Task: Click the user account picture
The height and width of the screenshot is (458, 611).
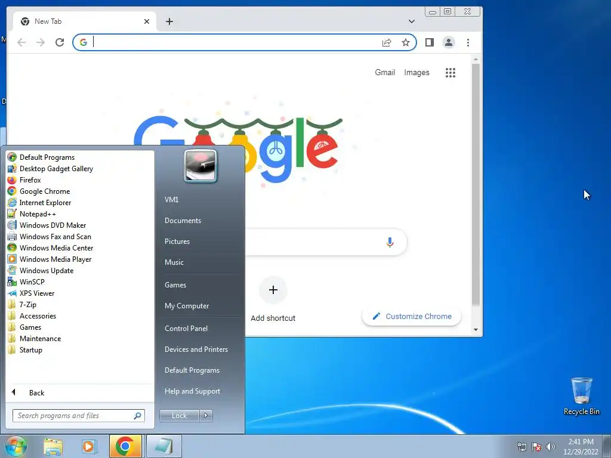Action: tap(200, 166)
